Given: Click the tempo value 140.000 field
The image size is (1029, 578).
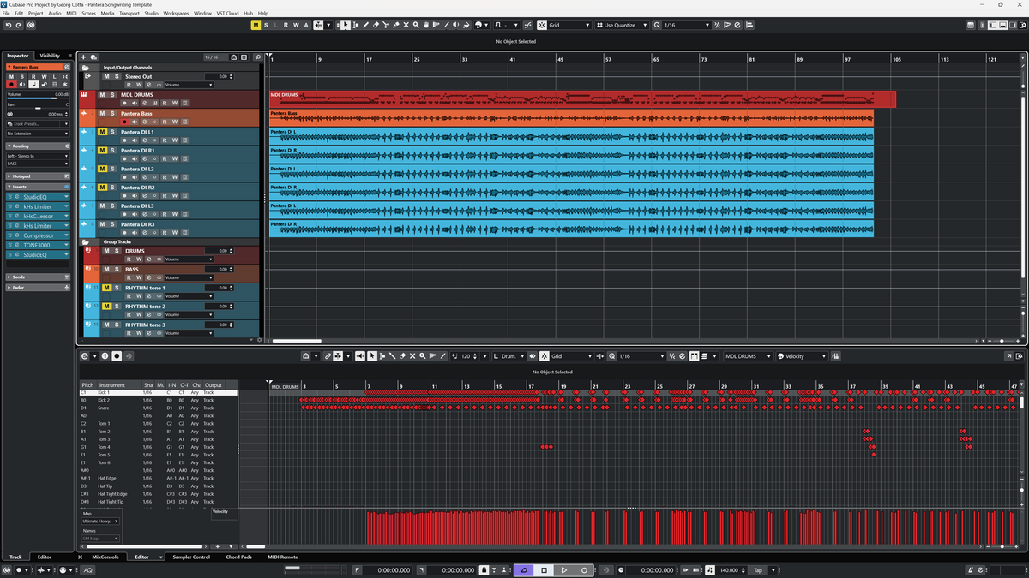Looking at the screenshot, I should point(729,569).
